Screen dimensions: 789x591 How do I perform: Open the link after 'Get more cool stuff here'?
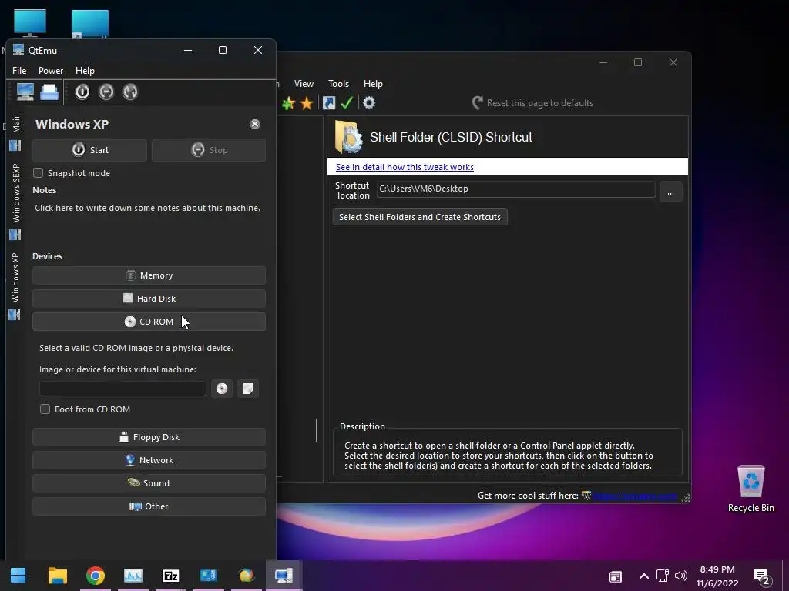coord(635,496)
